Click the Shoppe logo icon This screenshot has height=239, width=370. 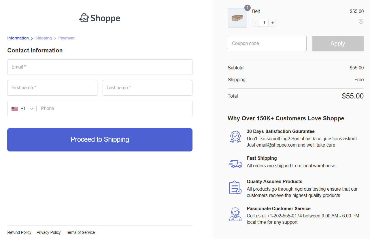84,18
